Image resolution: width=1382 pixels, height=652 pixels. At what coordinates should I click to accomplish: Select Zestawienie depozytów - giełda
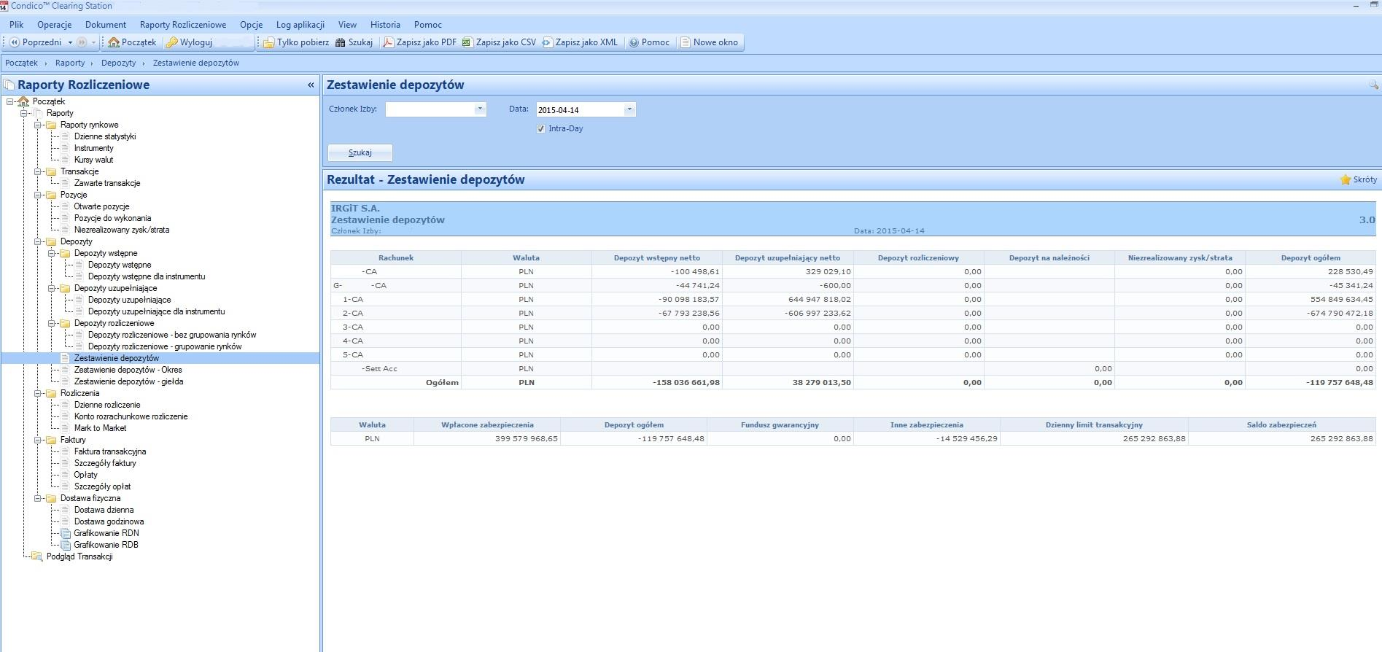click(129, 381)
